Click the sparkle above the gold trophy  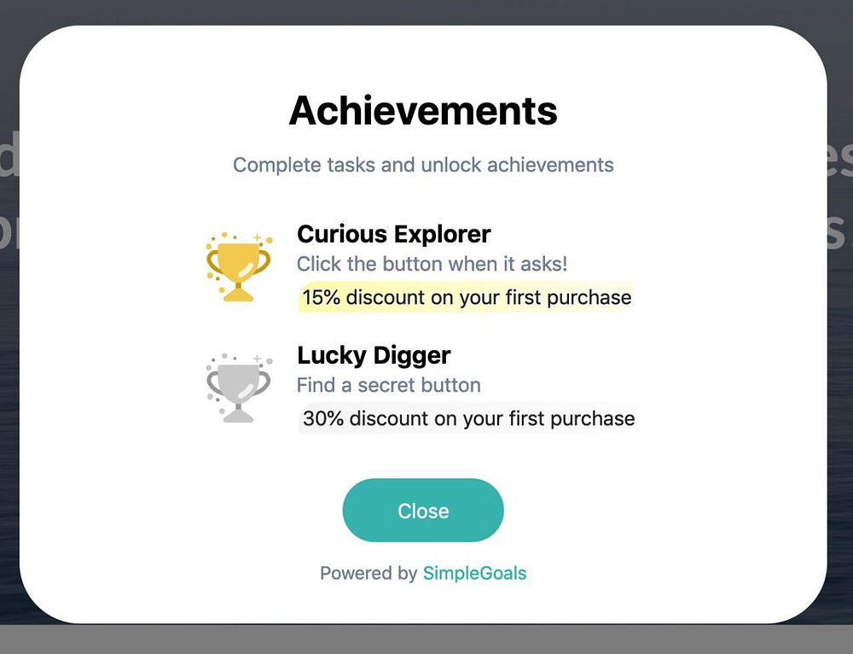tap(257, 237)
